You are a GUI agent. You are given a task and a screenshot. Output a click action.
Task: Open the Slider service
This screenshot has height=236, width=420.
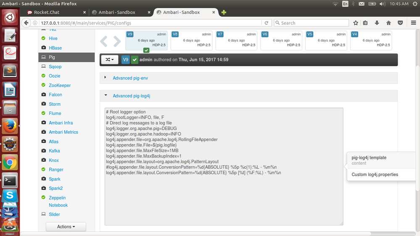(x=54, y=214)
